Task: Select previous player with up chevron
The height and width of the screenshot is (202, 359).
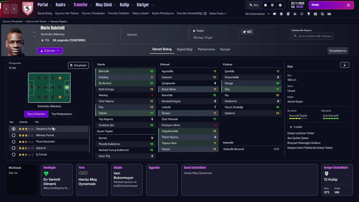Action: click(34, 32)
